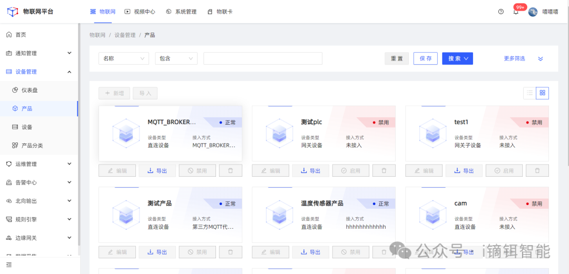The height and width of the screenshot is (274, 569).
Task: Enable the 测试plc product
Action: pos(350,170)
